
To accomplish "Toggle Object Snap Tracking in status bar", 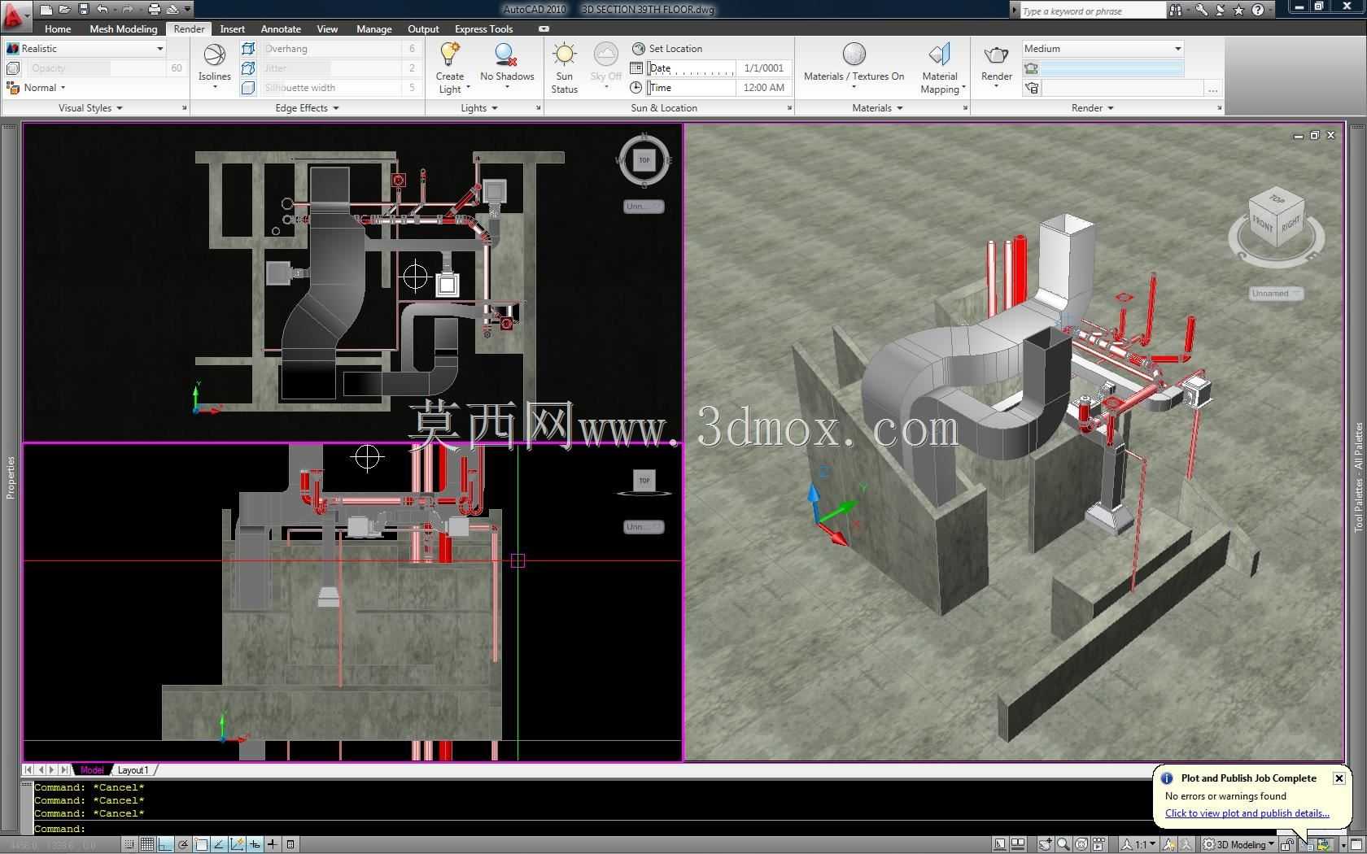I will [219, 844].
